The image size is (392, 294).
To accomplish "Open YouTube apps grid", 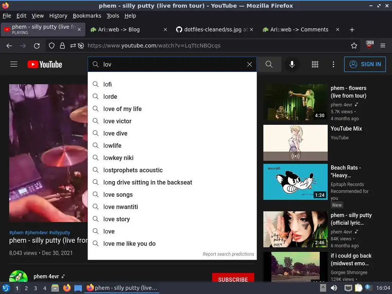I will pyautogui.click(x=315, y=64).
